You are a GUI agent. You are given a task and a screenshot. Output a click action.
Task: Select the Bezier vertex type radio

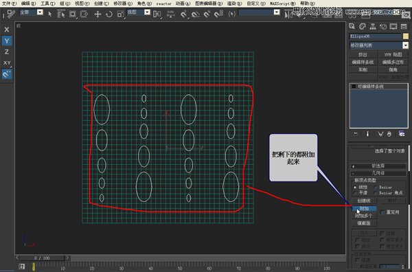tap(376, 187)
